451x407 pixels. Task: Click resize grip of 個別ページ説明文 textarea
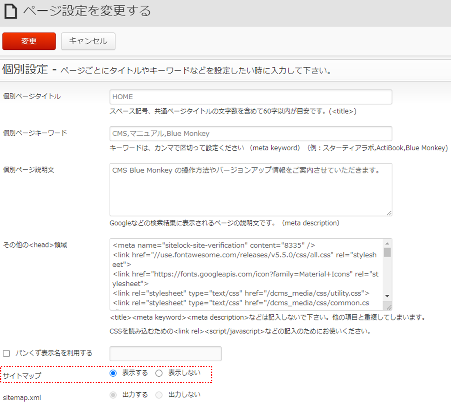click(389, 213)
